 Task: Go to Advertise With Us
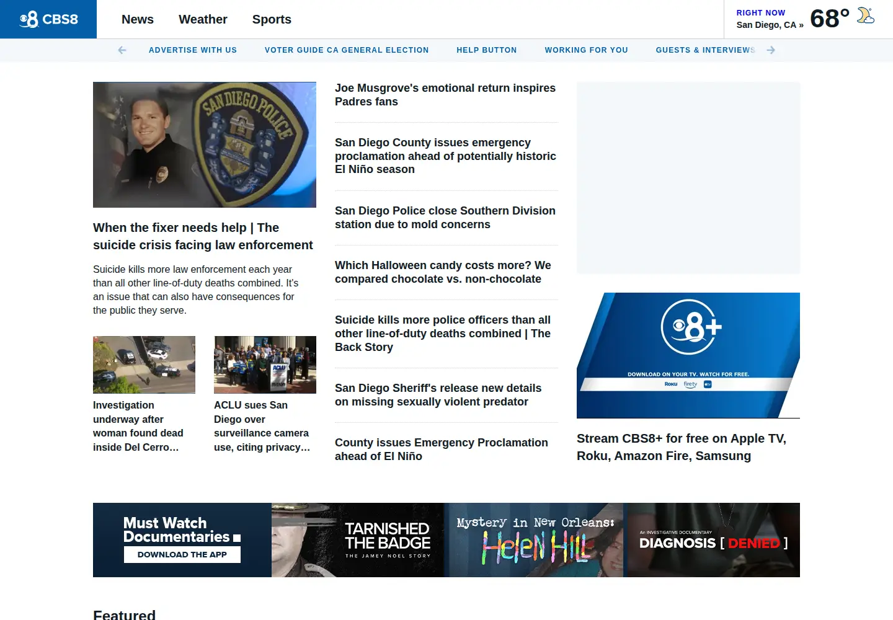(x=193, y=50)
